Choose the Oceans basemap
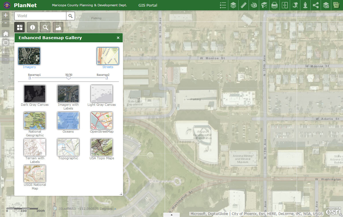 [x=68, y=121]
